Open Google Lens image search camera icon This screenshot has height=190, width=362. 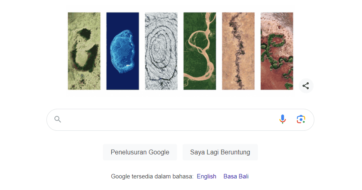pyautogui.click(x=301, y=119)
